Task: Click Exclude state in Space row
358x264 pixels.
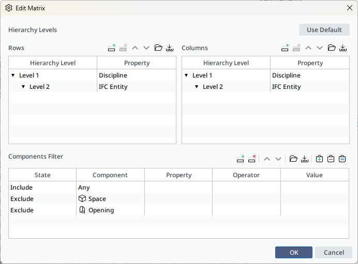Action: [42, 198]
